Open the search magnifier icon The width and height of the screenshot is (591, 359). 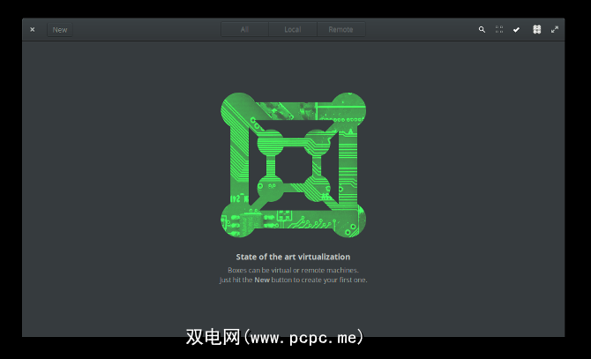(482, 29)
